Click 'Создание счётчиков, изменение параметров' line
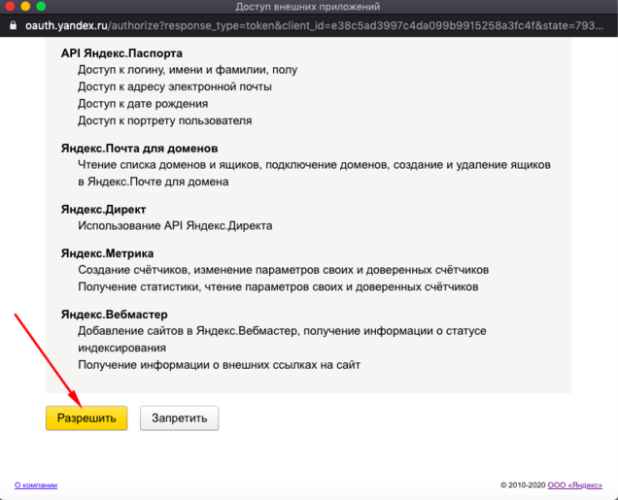618x500 pixels. coord(284,270)
